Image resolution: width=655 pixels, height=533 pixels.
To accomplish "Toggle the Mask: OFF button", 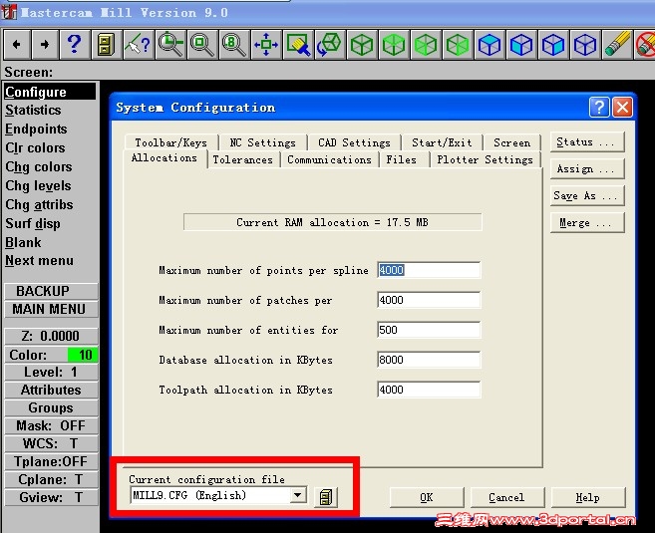I will click(x=51, y=425).
